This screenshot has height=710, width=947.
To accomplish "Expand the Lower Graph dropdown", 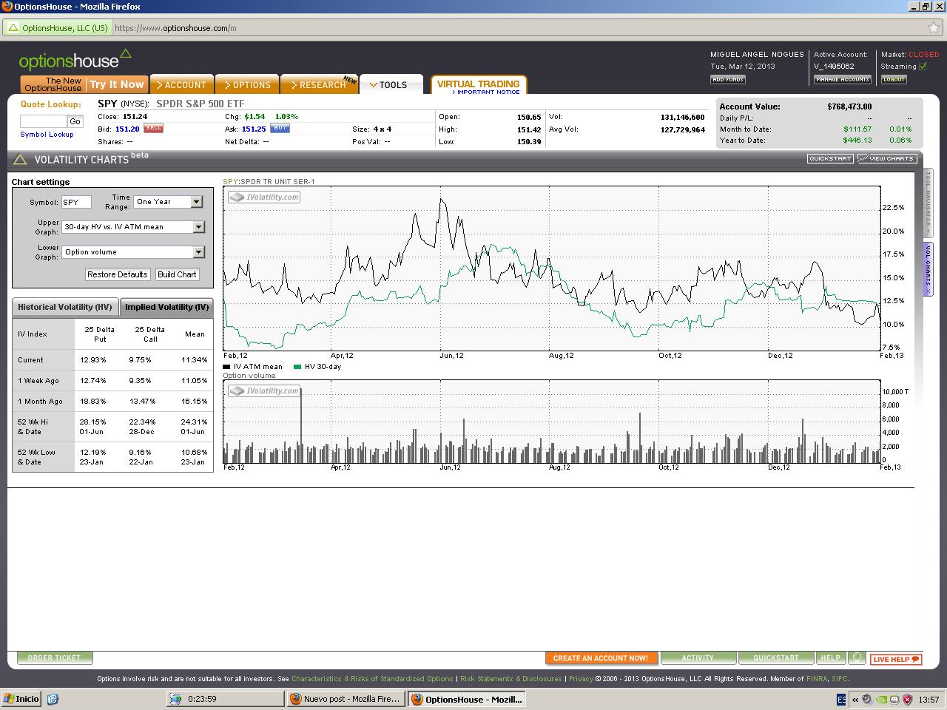I will pos(198,252).
